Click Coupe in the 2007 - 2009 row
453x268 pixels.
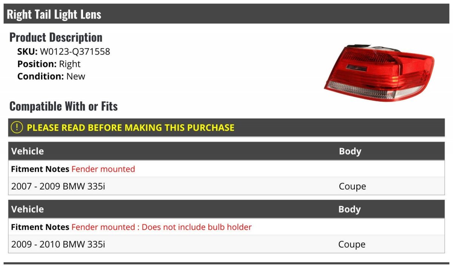352,186
